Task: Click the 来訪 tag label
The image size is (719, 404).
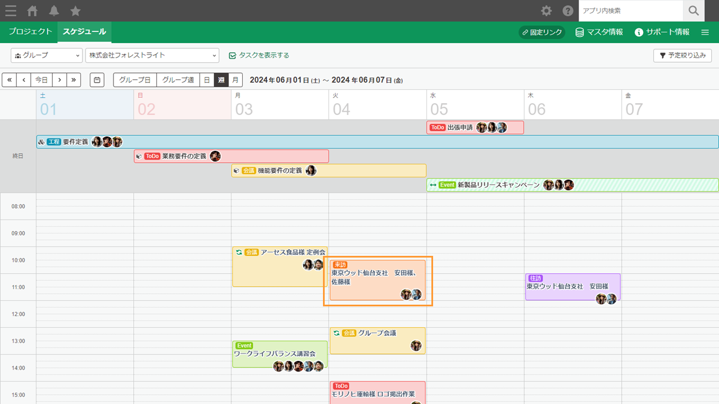Action: click(340, 265)
